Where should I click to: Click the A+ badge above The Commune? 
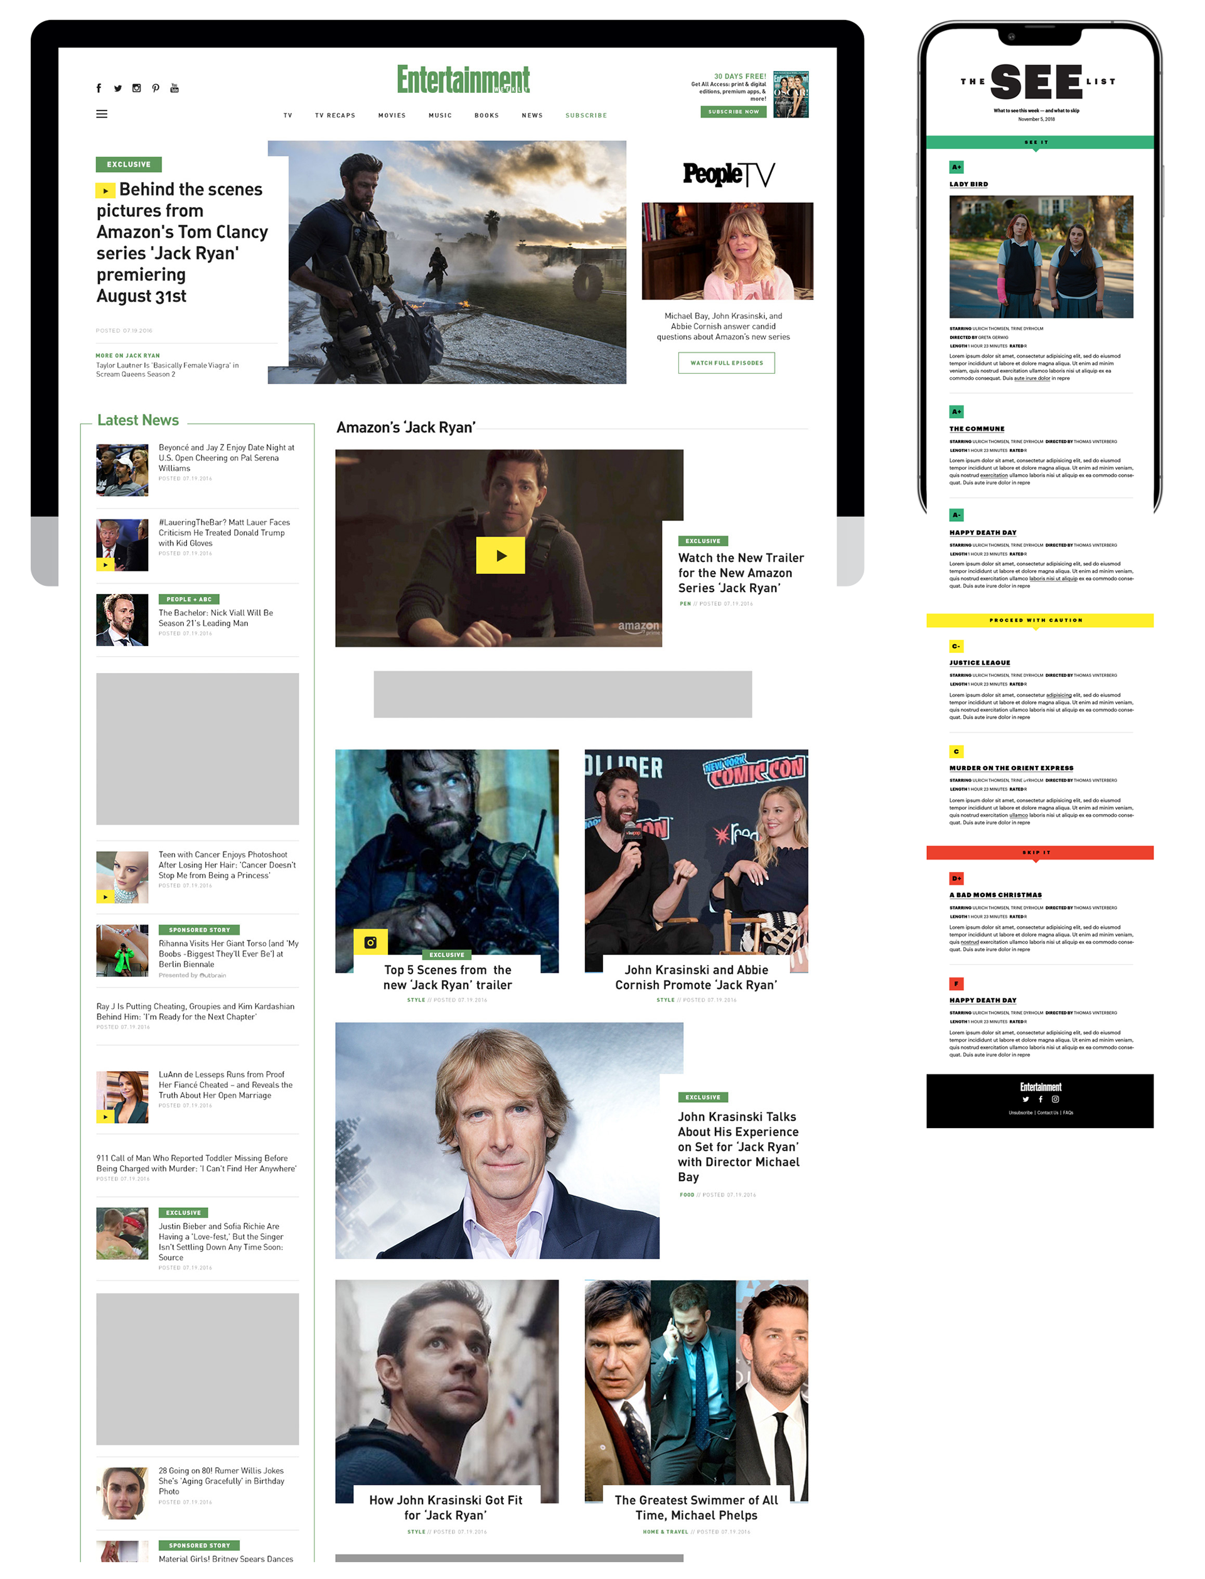[956, 412]
